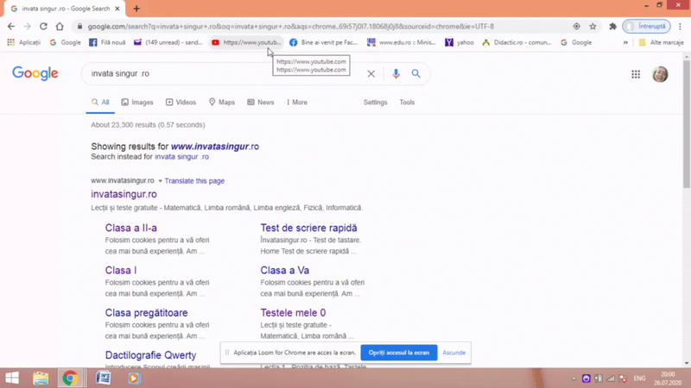This screenshot has height=388, width=691.
Task: Open the Clasa a II-a link
Action: pos(131,228)
